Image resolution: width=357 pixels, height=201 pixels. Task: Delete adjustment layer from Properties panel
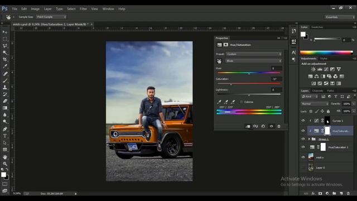coord(279,126)
